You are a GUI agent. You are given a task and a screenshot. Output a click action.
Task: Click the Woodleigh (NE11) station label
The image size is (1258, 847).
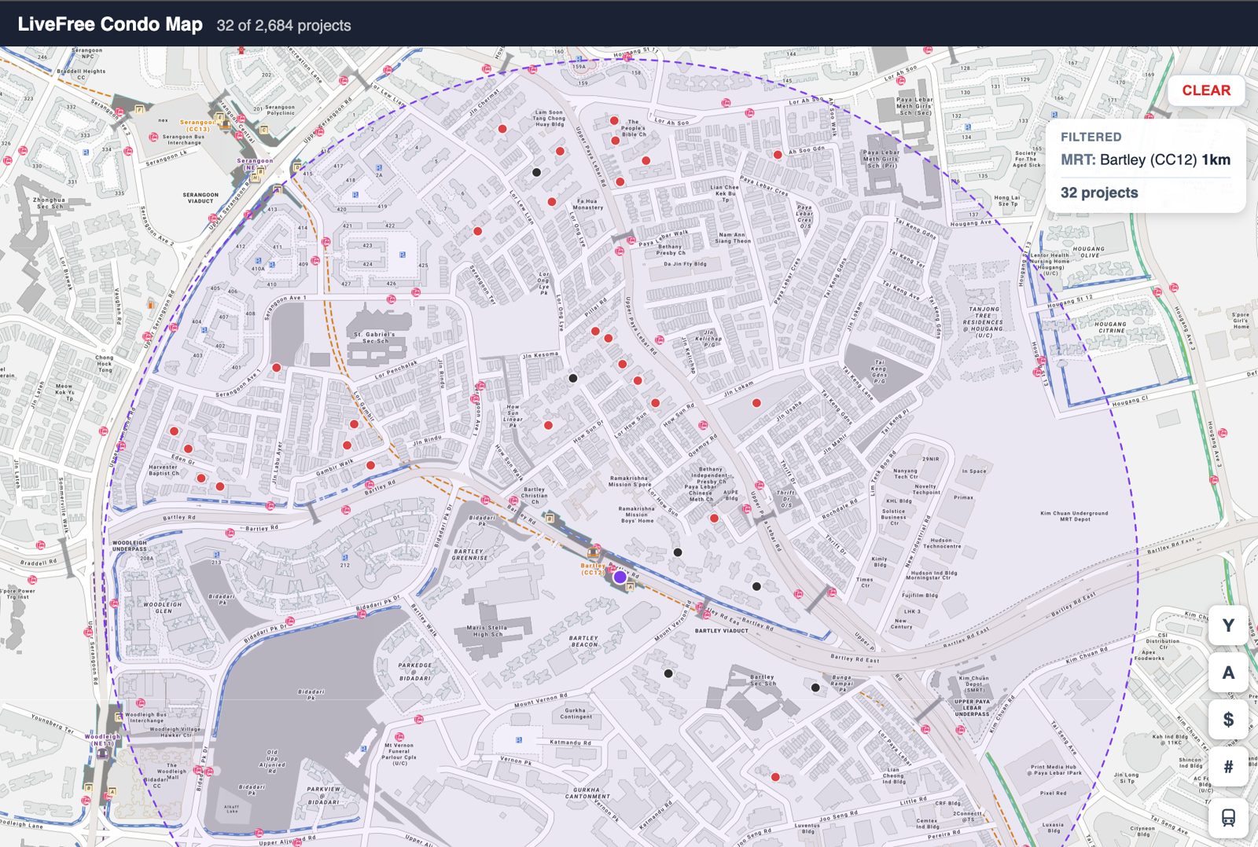[x=102, y=739]
